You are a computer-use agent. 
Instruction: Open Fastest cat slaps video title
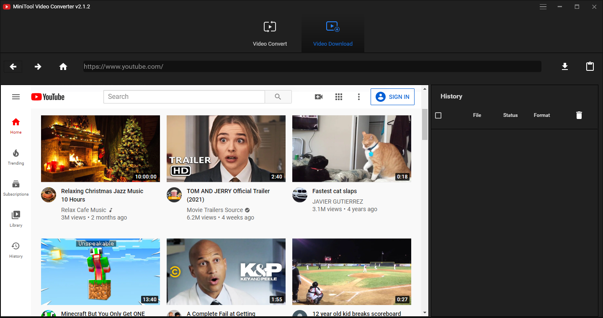335,191
